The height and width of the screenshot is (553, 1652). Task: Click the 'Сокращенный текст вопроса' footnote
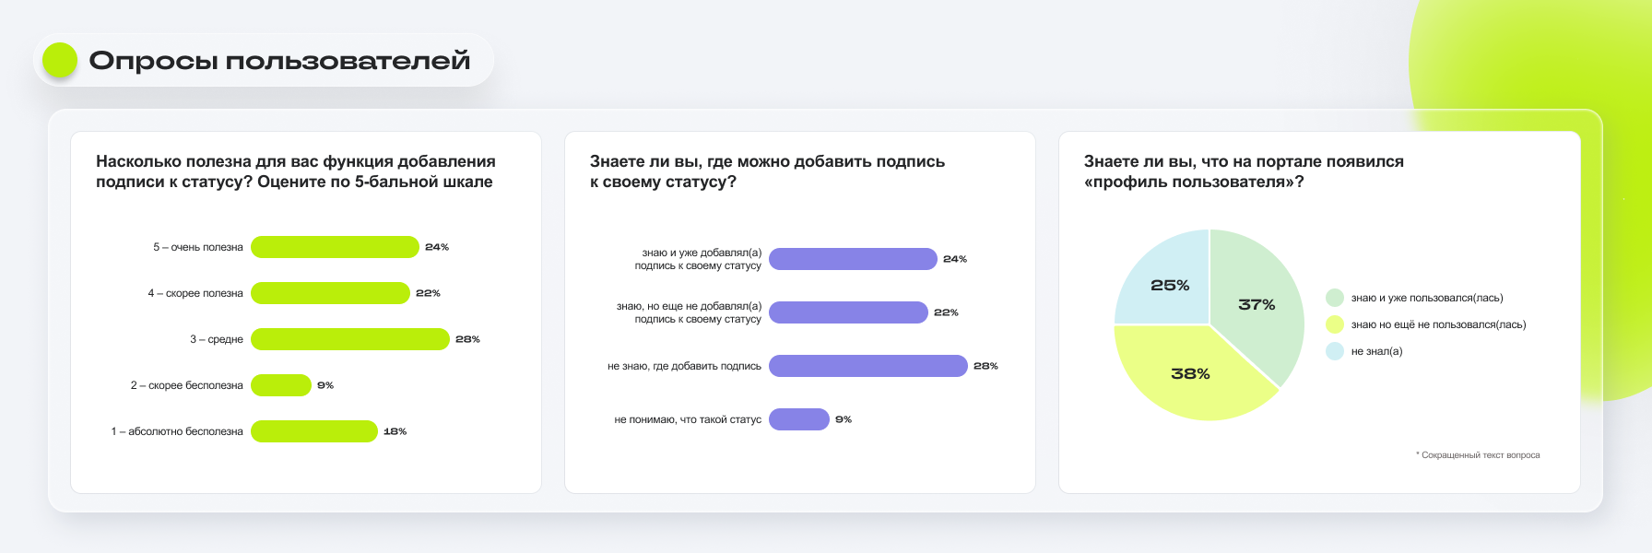1478,455
